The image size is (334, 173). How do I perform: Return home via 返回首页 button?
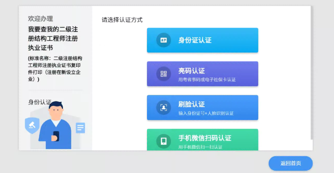coord(291,163)
